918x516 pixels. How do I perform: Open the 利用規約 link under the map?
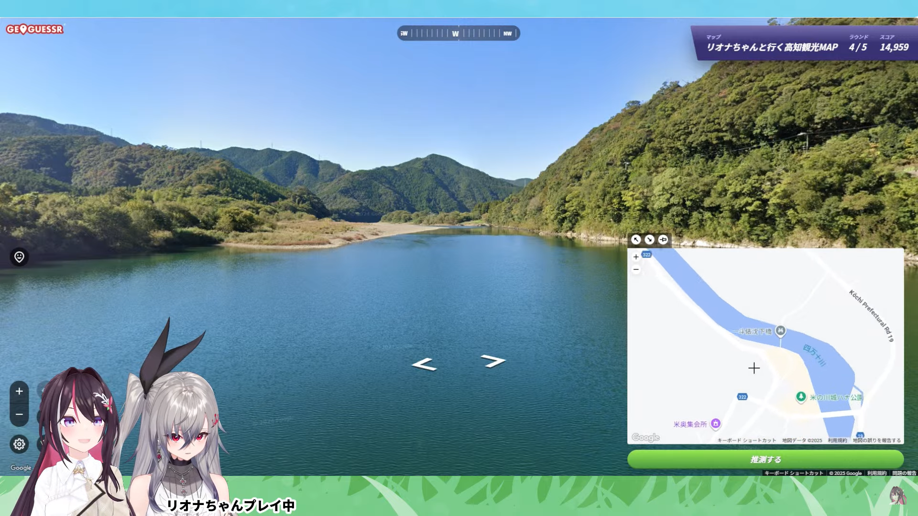click(837, 441)
